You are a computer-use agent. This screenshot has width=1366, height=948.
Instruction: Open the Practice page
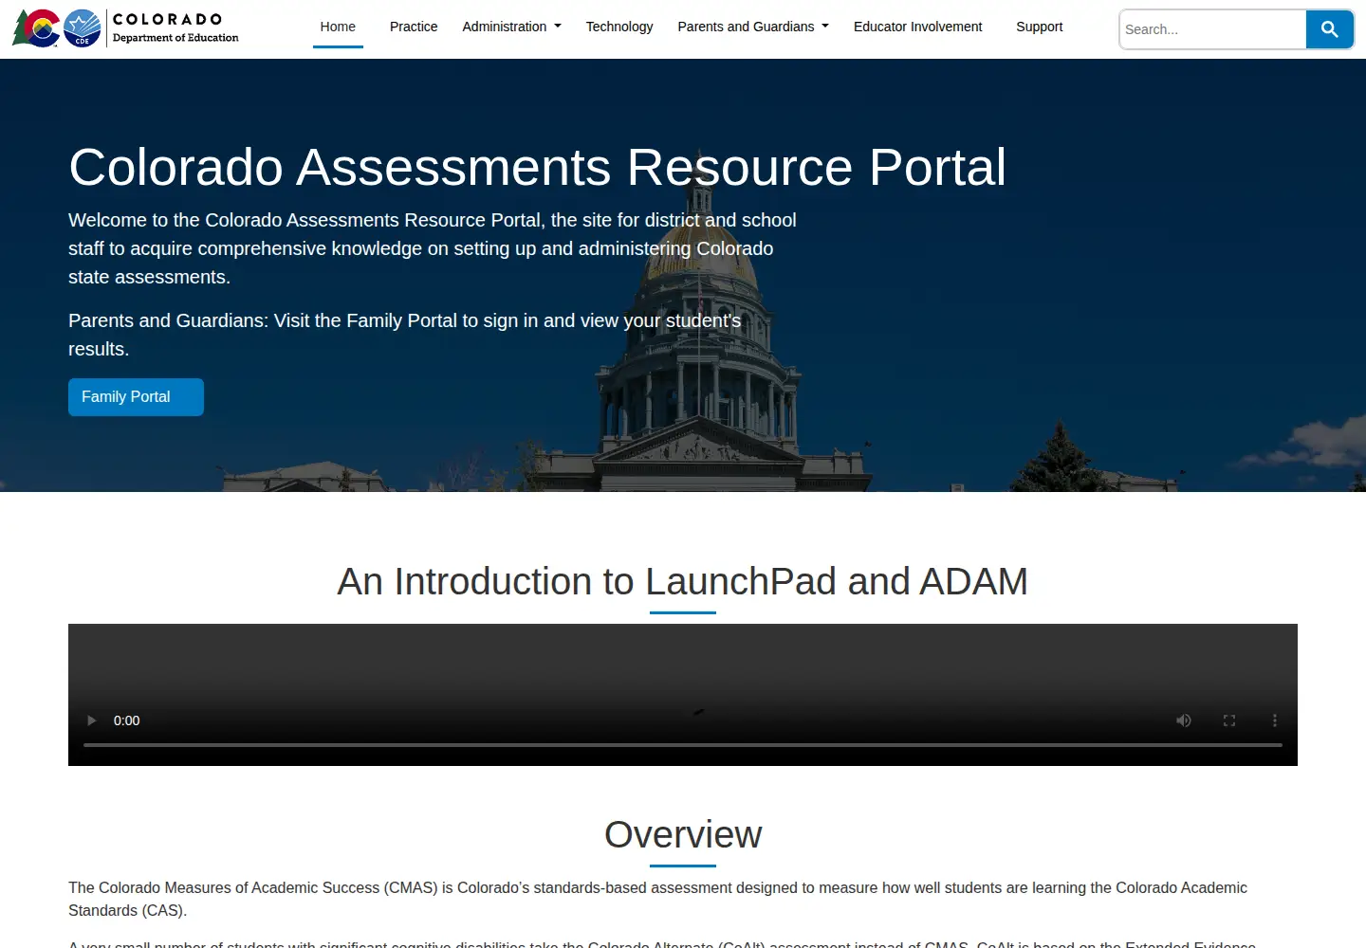click(x=414, y=27)
